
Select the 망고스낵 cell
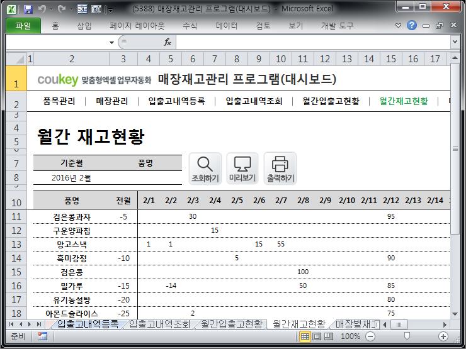[x=71, y=245]
